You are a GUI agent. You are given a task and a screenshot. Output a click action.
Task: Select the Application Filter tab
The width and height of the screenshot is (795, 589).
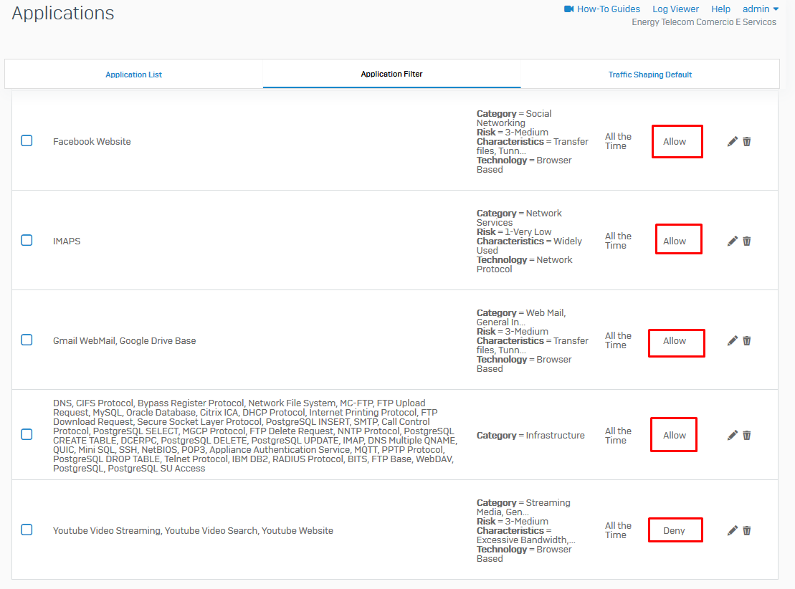click(x=391, y=74)
